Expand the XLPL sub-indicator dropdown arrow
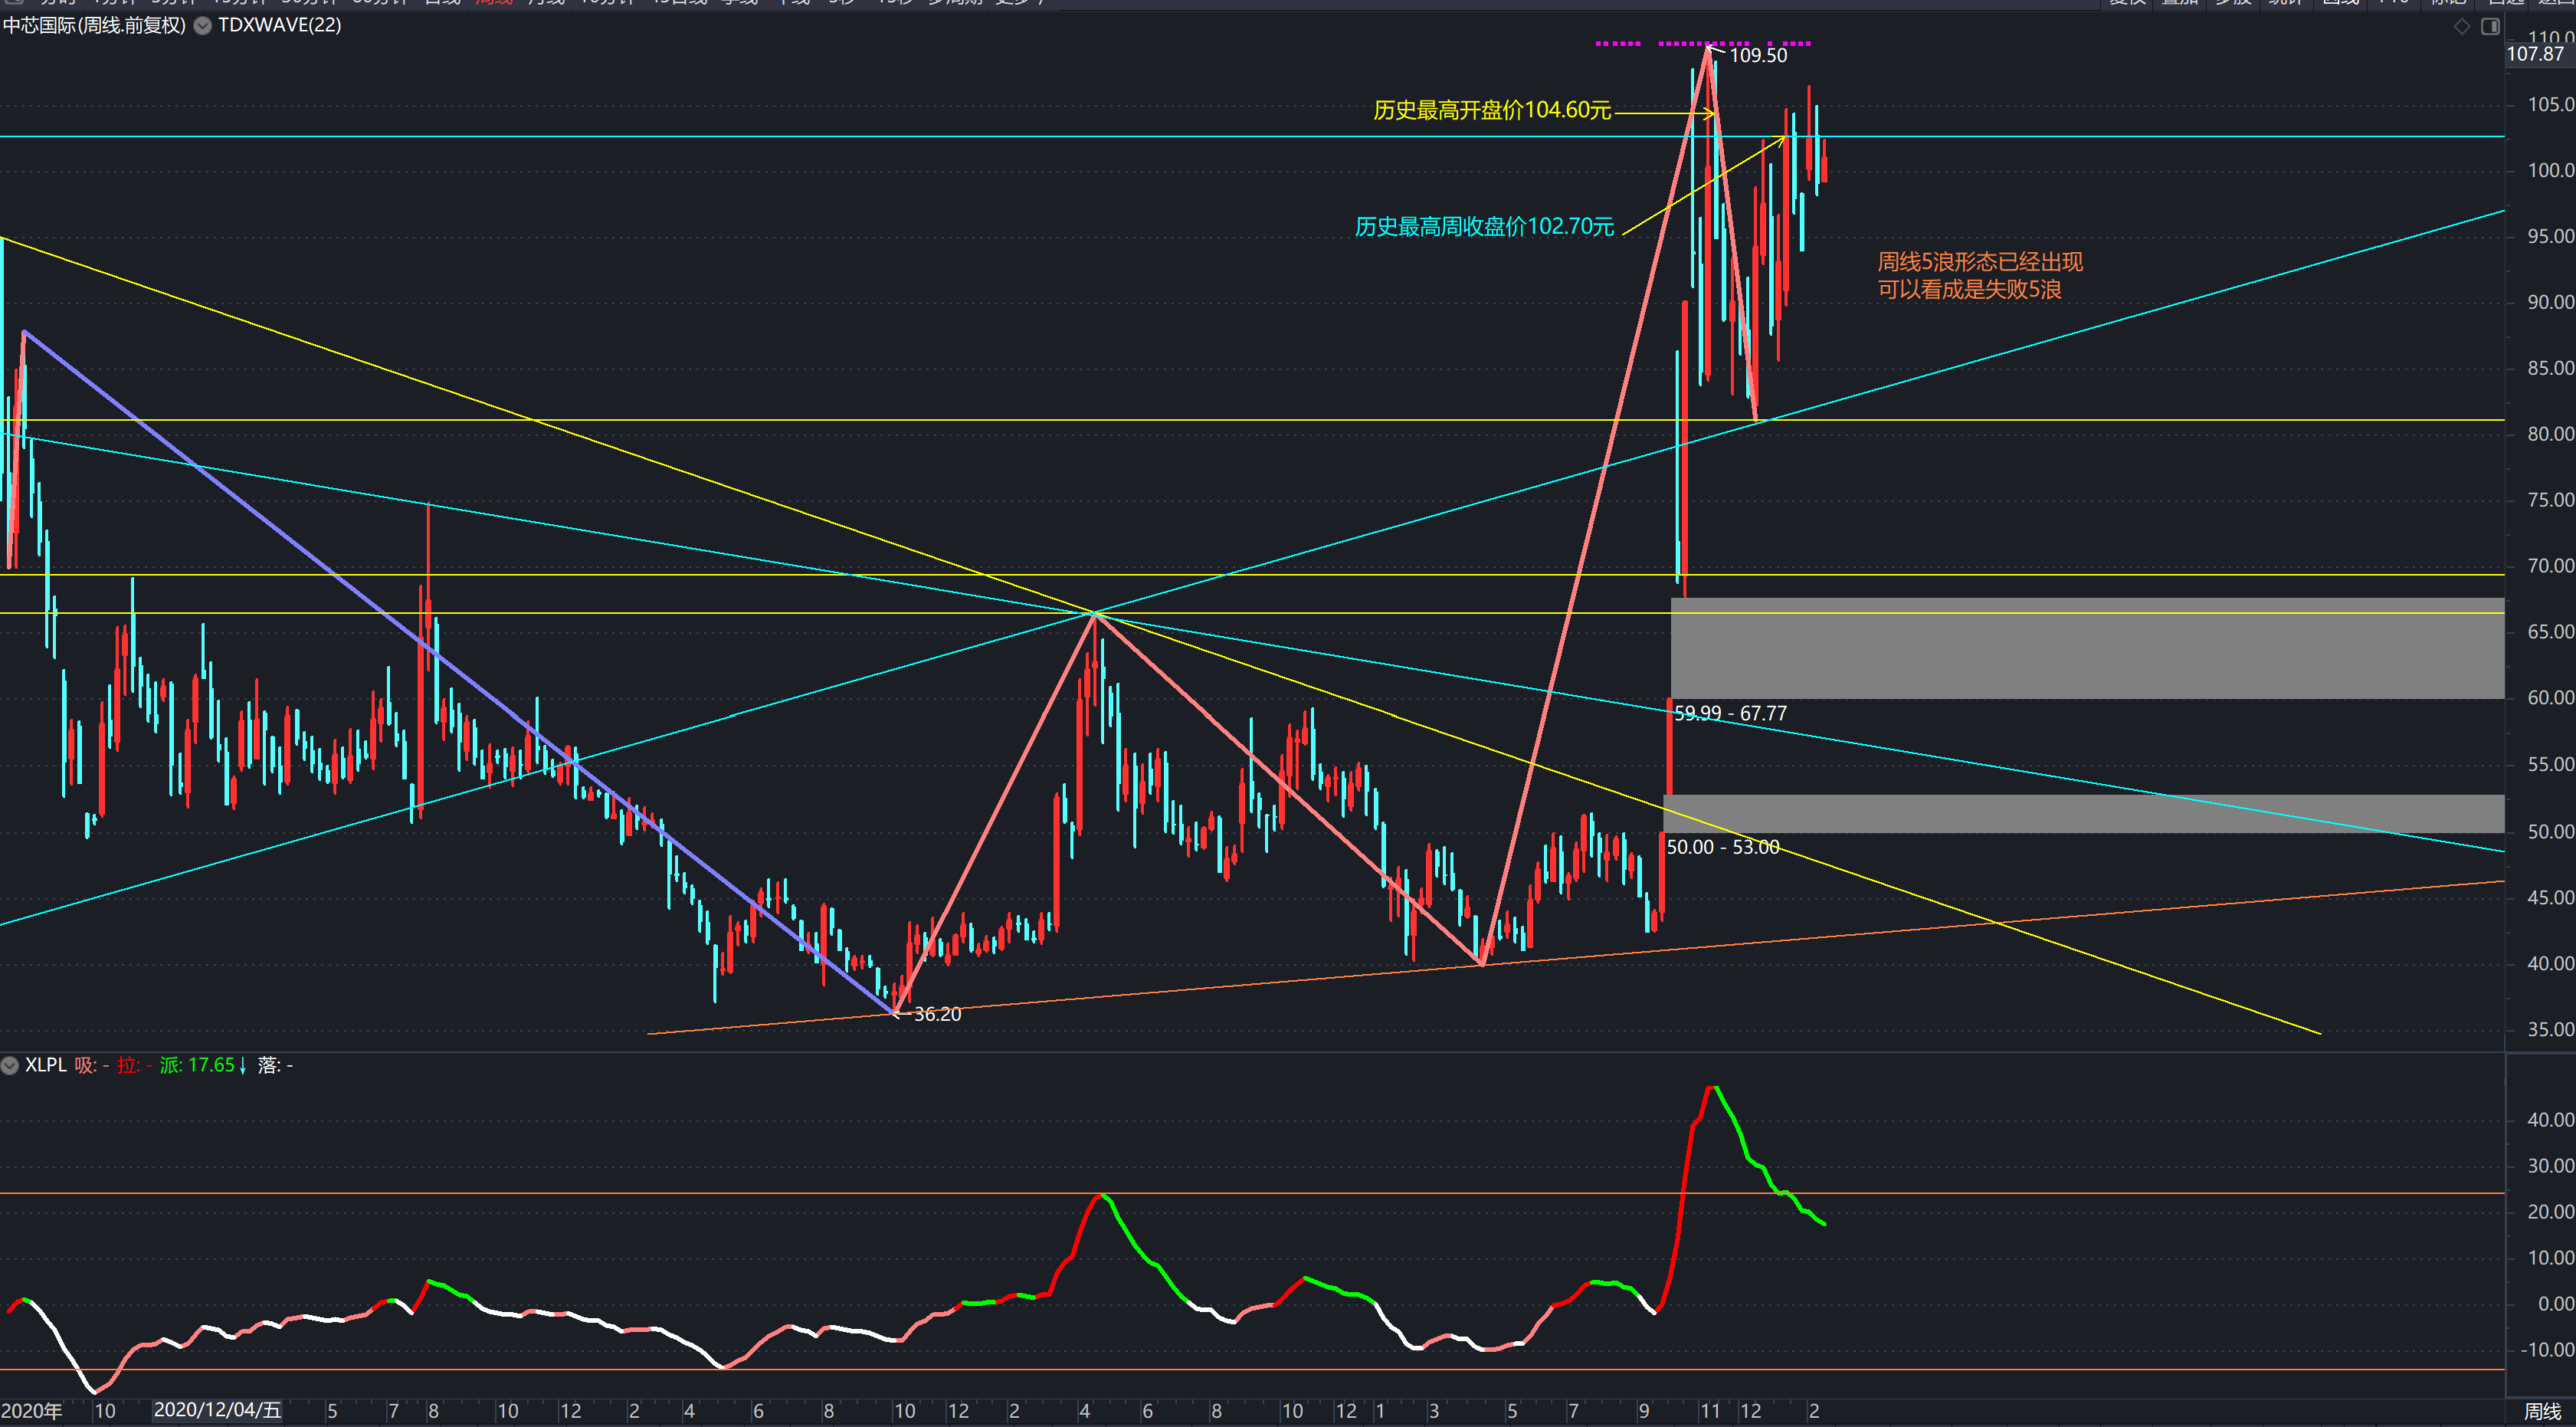The width and height of the screenshot is (2576, 1427). [x=10, y=1066]
